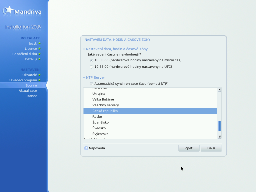Select Česká republika server entry
Viewport: 256px width, 192px height.
pos(150,111)
